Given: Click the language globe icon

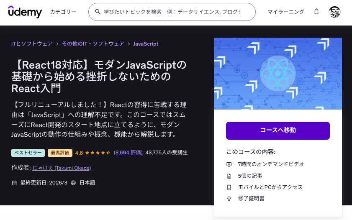Looking at the screenshot, I should [73, 183].
